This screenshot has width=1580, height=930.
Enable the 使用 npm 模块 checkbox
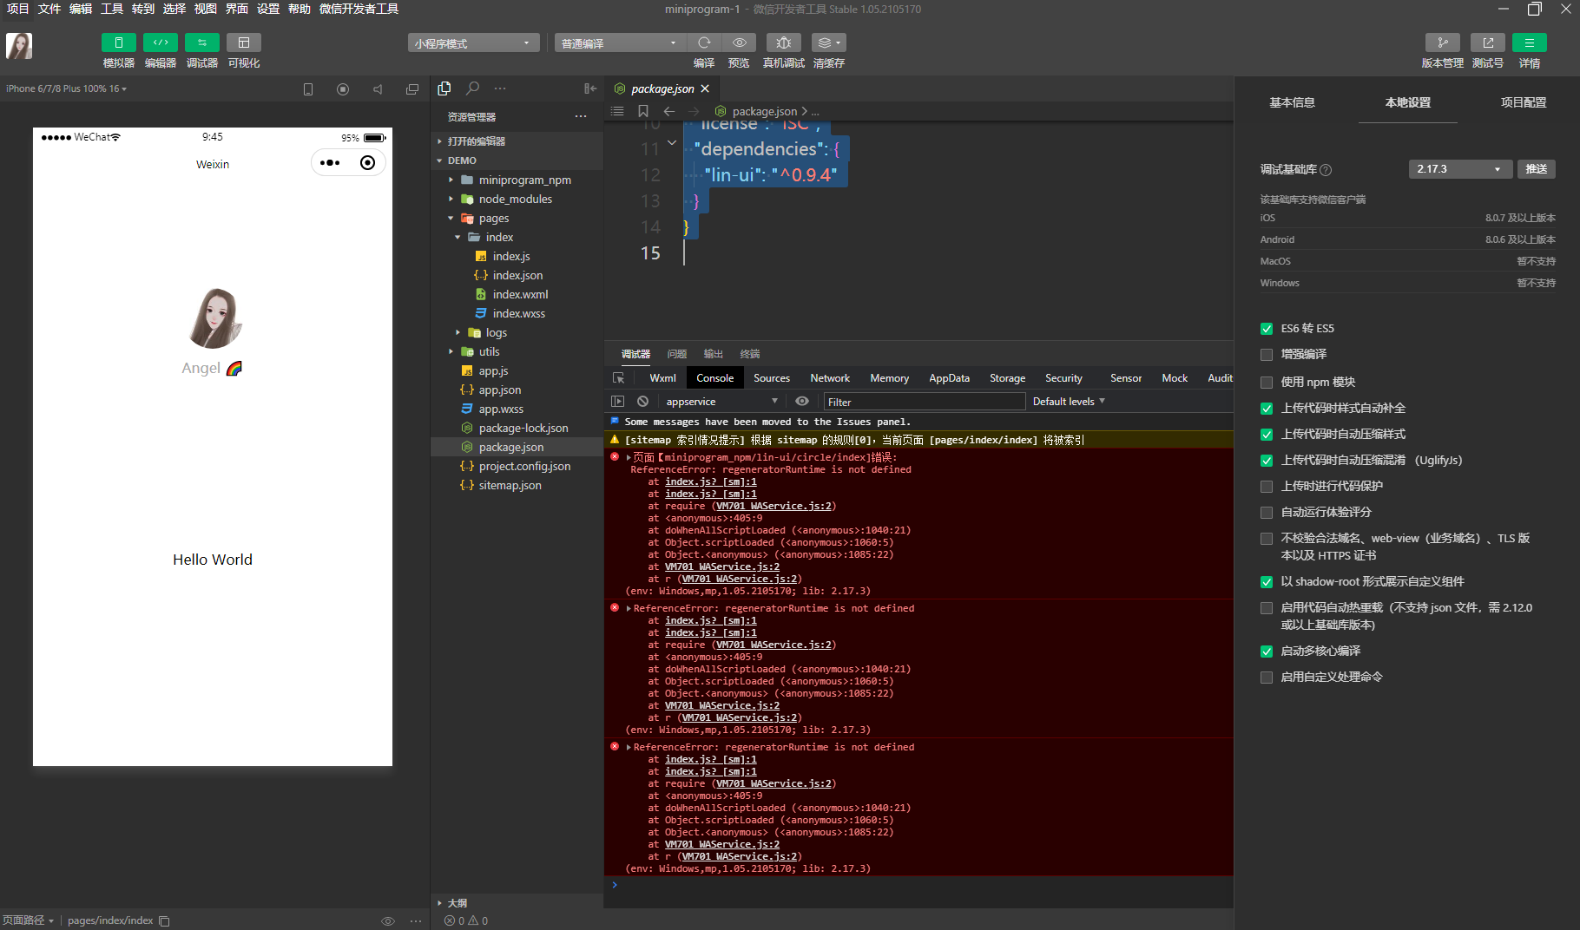1267,383
